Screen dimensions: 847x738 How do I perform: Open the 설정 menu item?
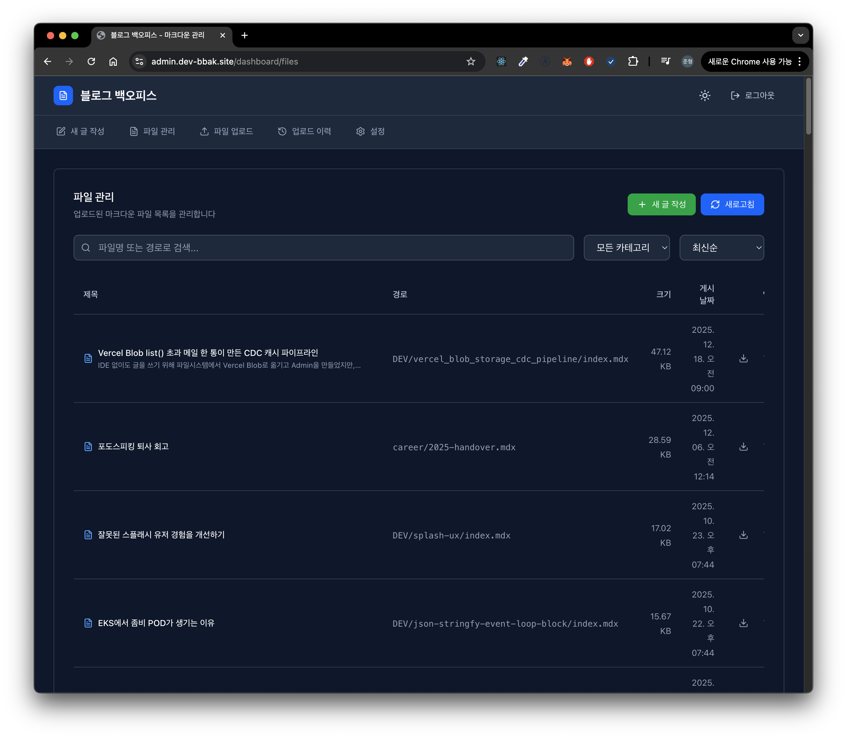point(370,131)
